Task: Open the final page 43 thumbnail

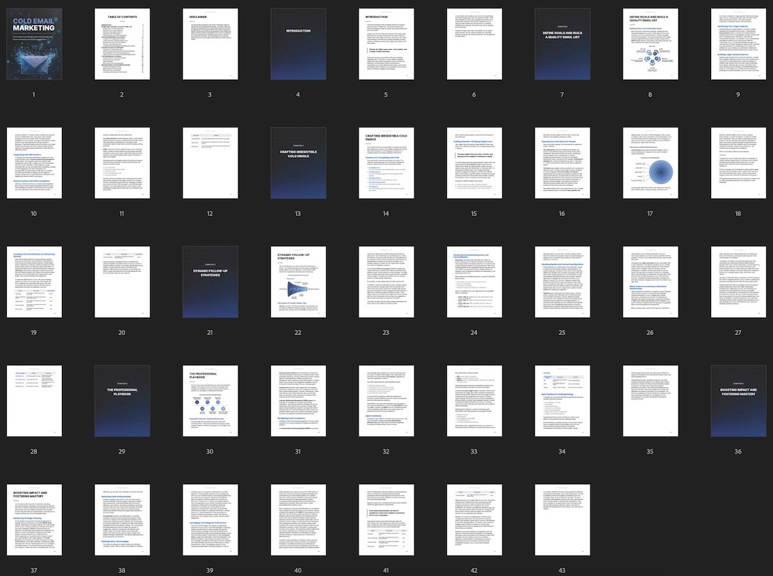Action: tap(562, 520)
